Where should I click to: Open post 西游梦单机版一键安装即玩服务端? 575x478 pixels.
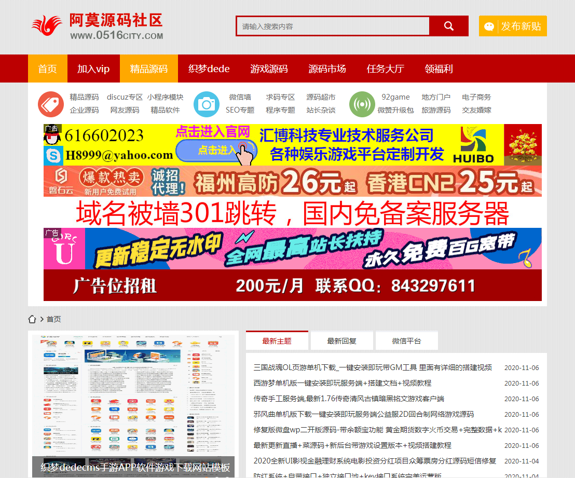[x=343, y=383]
